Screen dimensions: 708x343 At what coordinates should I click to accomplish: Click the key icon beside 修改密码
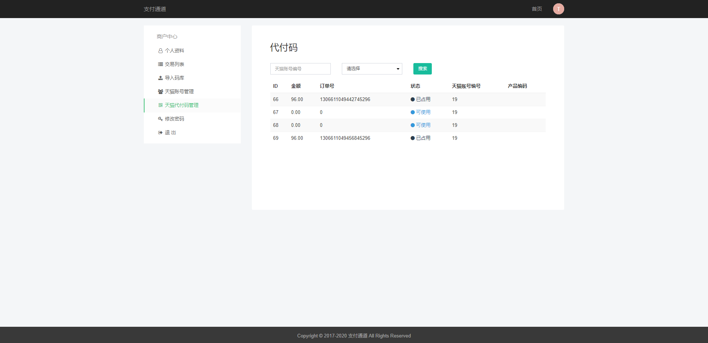point(160,119)
